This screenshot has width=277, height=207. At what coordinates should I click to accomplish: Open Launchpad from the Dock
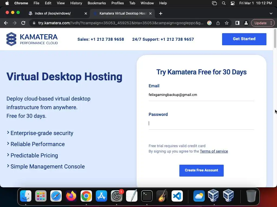(x=41, y=196)
